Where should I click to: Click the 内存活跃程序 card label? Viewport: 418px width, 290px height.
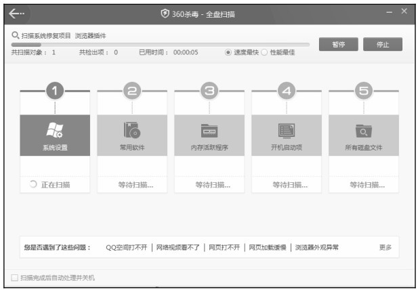pos(209,148)
